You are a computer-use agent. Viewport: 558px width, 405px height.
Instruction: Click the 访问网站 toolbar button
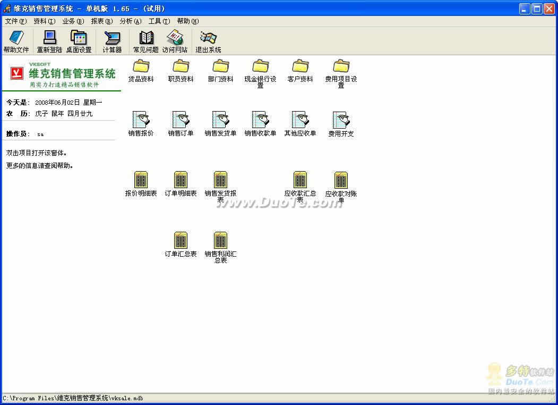pyautogui.click(x=175, y=41)
